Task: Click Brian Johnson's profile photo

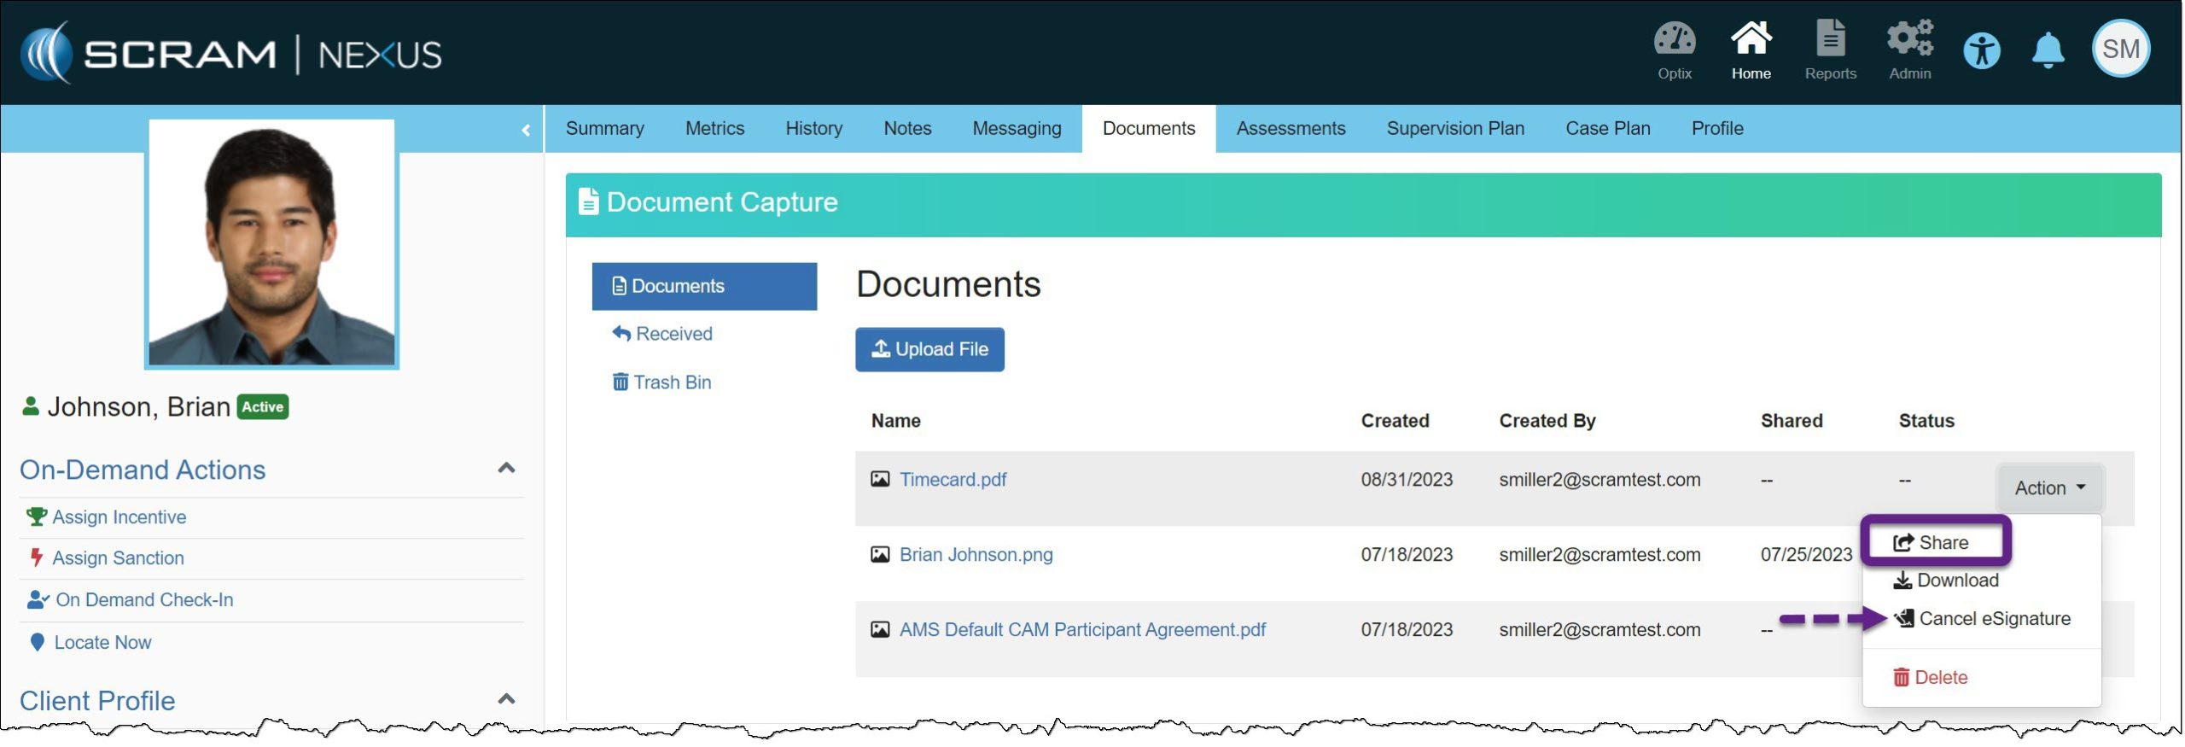Action: (x=271, y=244)
